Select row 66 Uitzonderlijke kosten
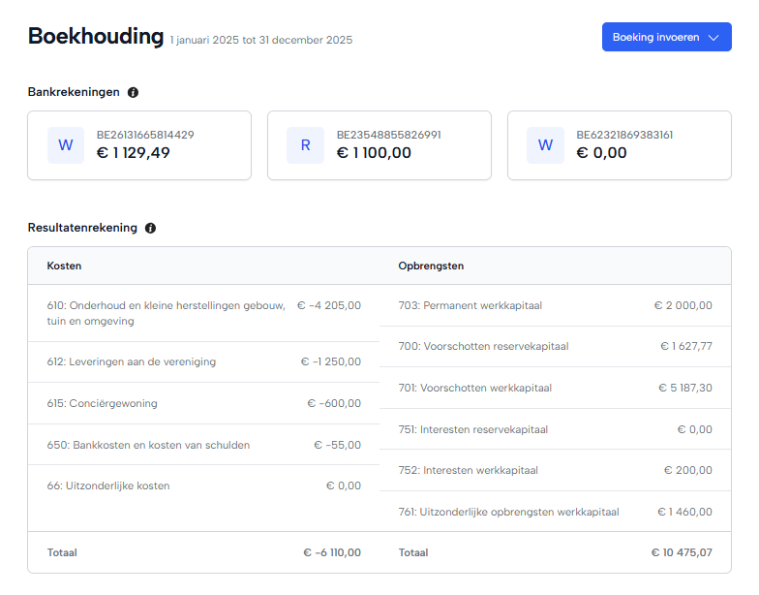This screenshot has width=759, height=595. tap(203, 485)
